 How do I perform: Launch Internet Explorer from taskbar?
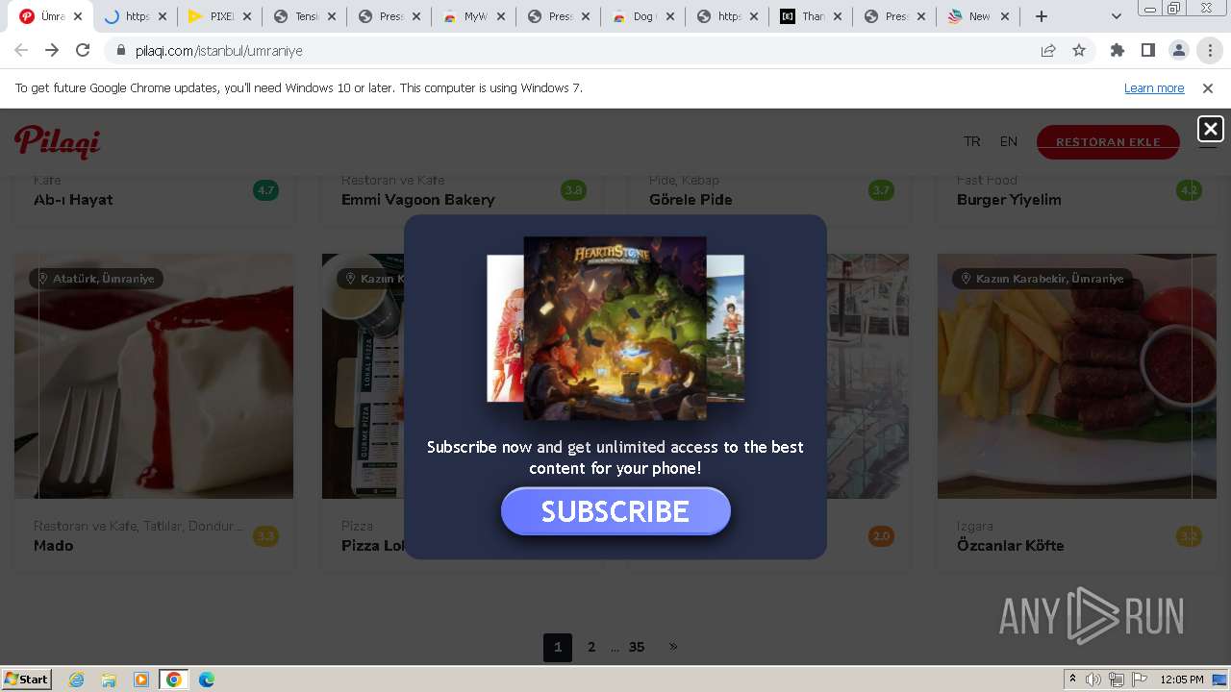pos(77,680)
